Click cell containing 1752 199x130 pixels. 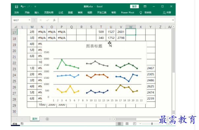(111, 38)
